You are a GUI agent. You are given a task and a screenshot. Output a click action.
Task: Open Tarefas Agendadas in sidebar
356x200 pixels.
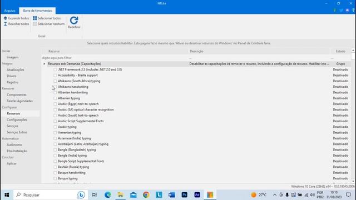(20, 101)
